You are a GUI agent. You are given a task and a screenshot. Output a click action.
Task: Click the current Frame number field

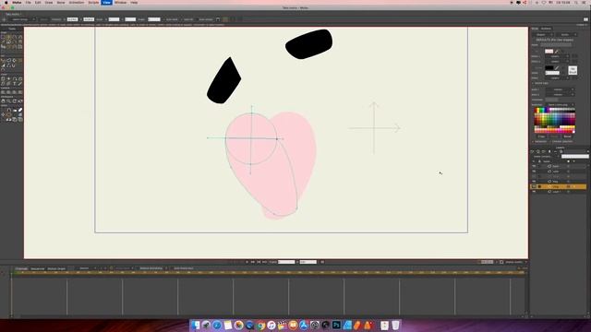coord(286,262)
